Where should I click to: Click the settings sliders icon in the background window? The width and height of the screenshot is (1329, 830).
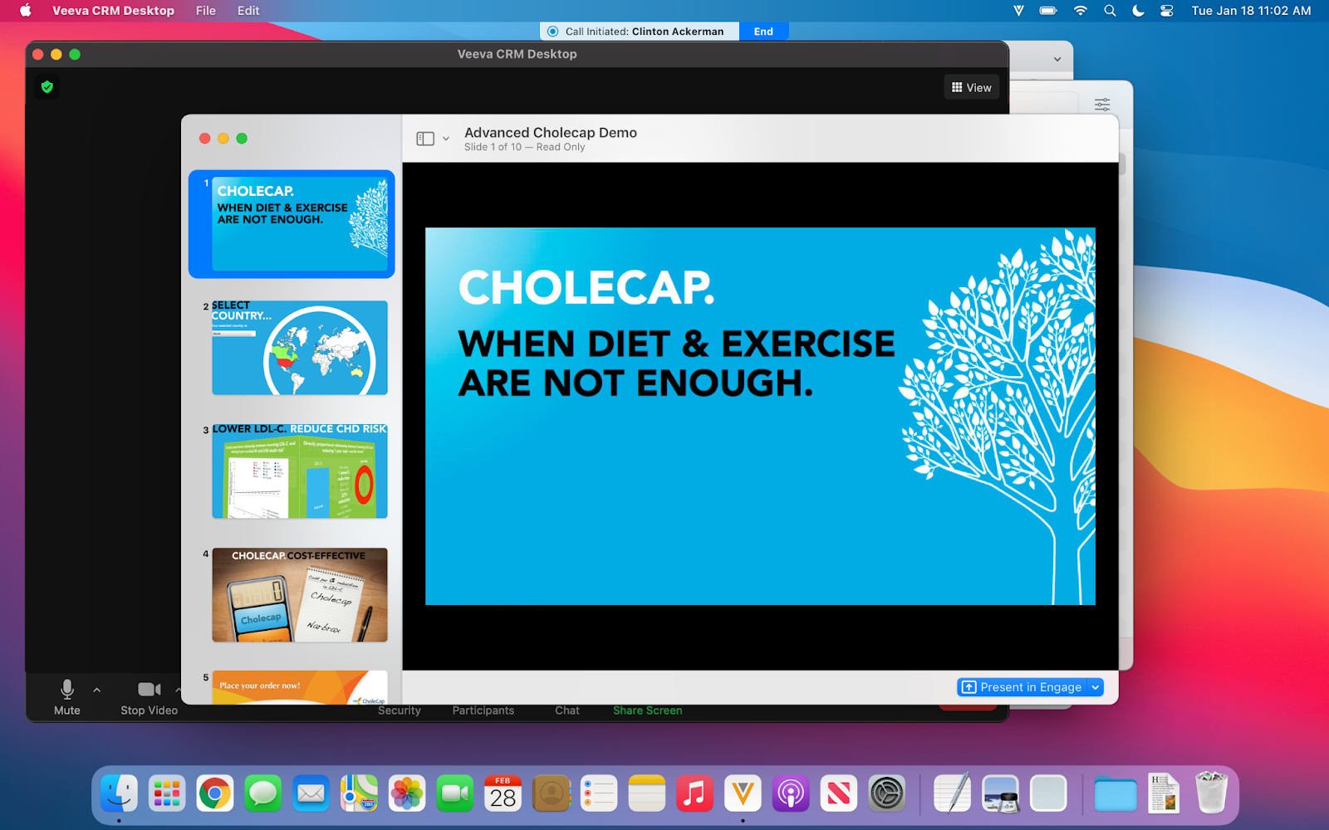pos(1102,105)
